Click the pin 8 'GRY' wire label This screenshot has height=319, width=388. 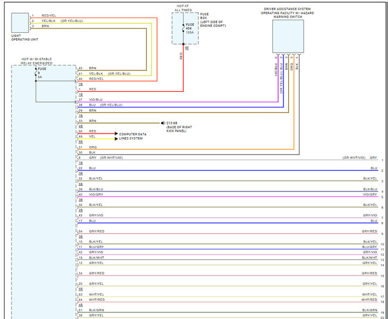coord(93,157)
